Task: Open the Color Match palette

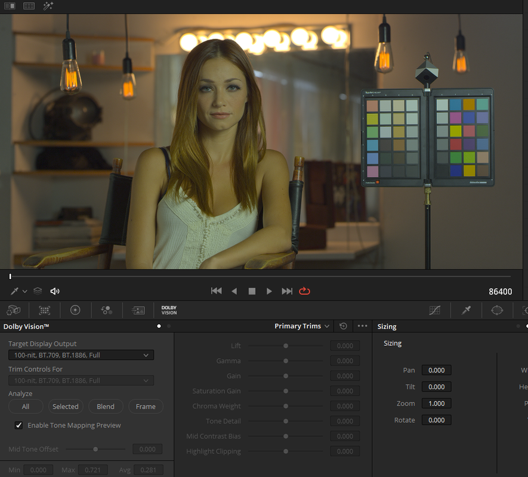Action: 45,310
